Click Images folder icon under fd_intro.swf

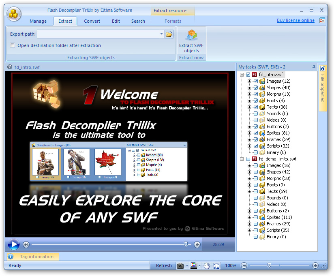pos(262,81)
